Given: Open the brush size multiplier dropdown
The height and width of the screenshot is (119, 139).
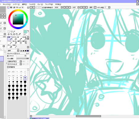Looking at the screenshot, I should tap(15, 53).
